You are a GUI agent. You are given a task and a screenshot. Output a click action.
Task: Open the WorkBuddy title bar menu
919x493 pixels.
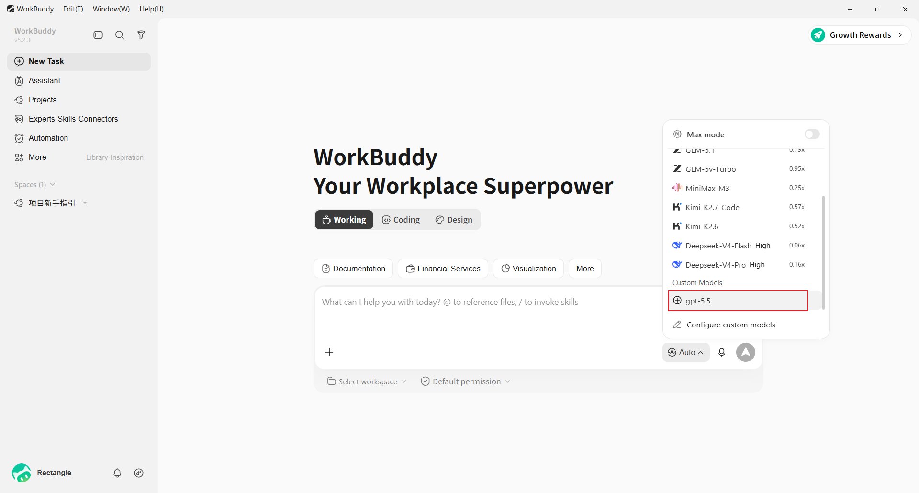pyautogui.click(x=30, y=9)
